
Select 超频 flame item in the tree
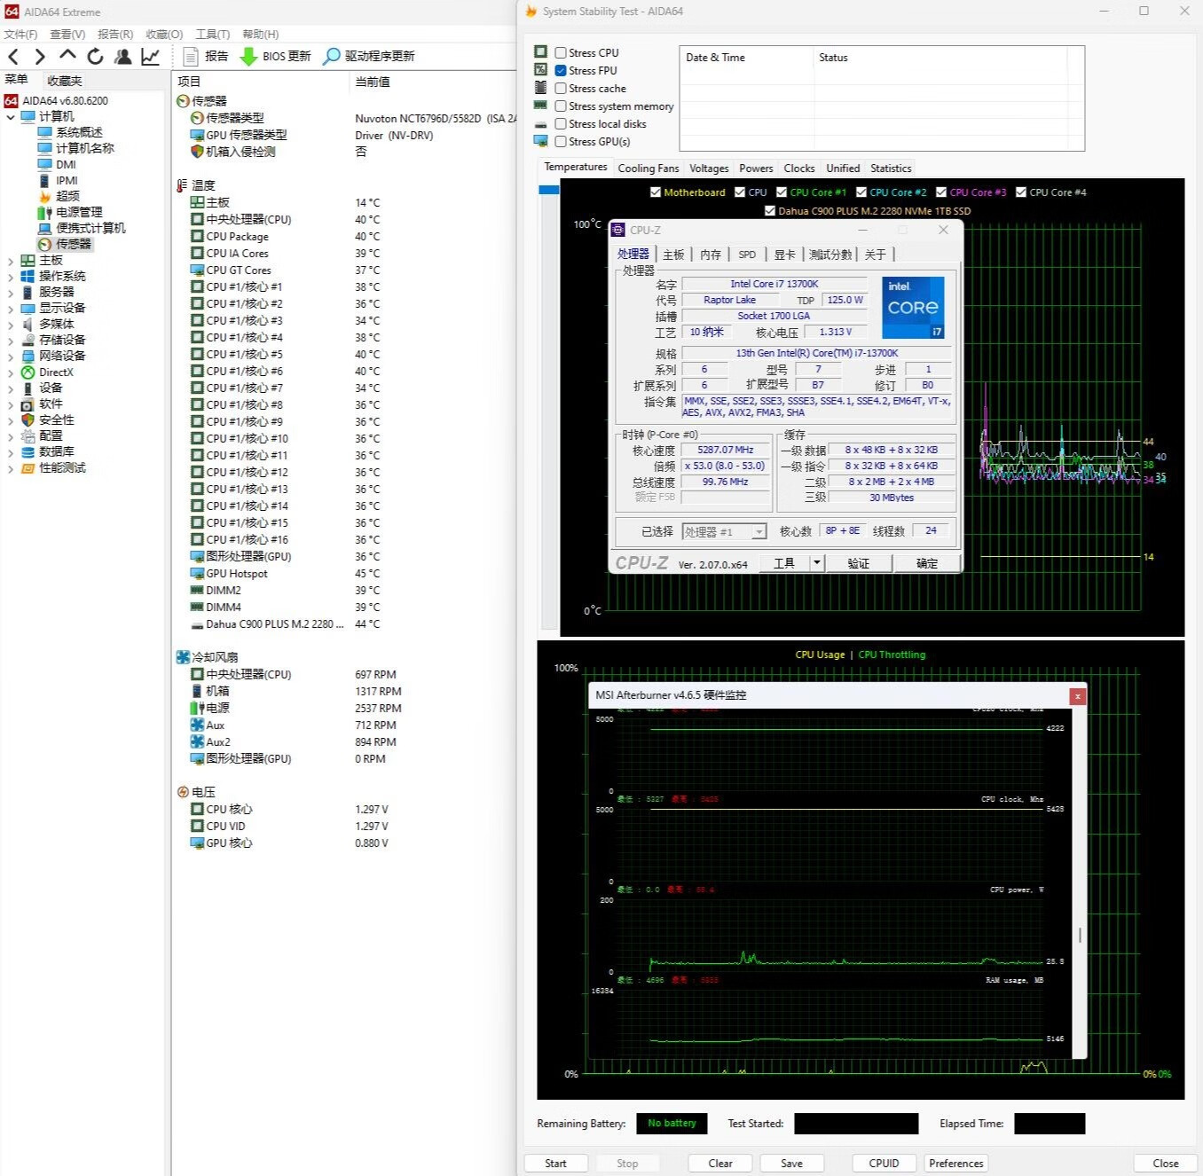pos(67,196)
